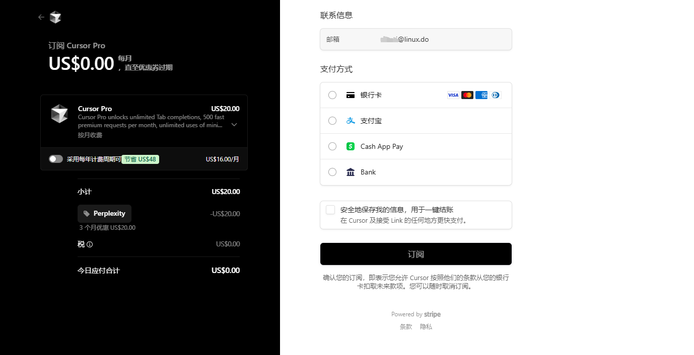Click the Alipay icon
694x355 pixels.
[x=351, y=121]
